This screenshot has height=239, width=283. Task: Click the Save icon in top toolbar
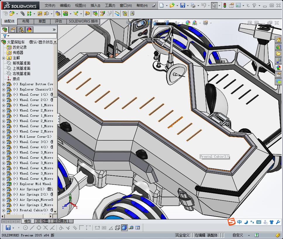tap(182, 5)
